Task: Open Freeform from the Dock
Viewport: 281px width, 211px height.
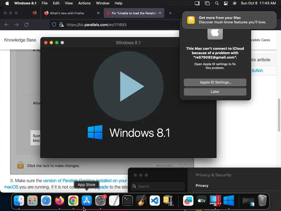Action: 188,200
